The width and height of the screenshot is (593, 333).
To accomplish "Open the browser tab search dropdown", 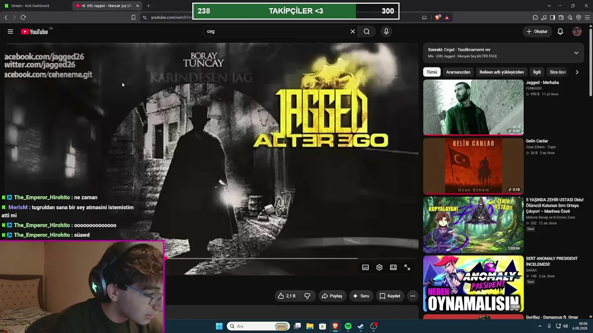I will pyautogui.click(x=549, y=6).
